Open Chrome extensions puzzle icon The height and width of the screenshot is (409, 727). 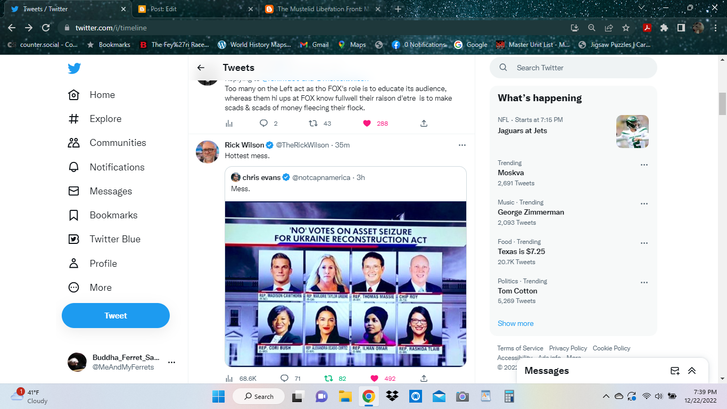coord(664,28)
